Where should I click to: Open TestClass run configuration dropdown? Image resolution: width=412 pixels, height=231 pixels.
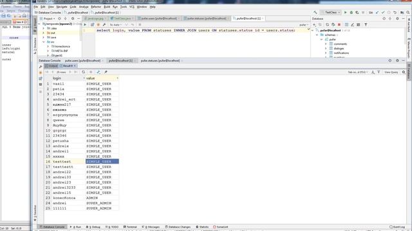331,12
